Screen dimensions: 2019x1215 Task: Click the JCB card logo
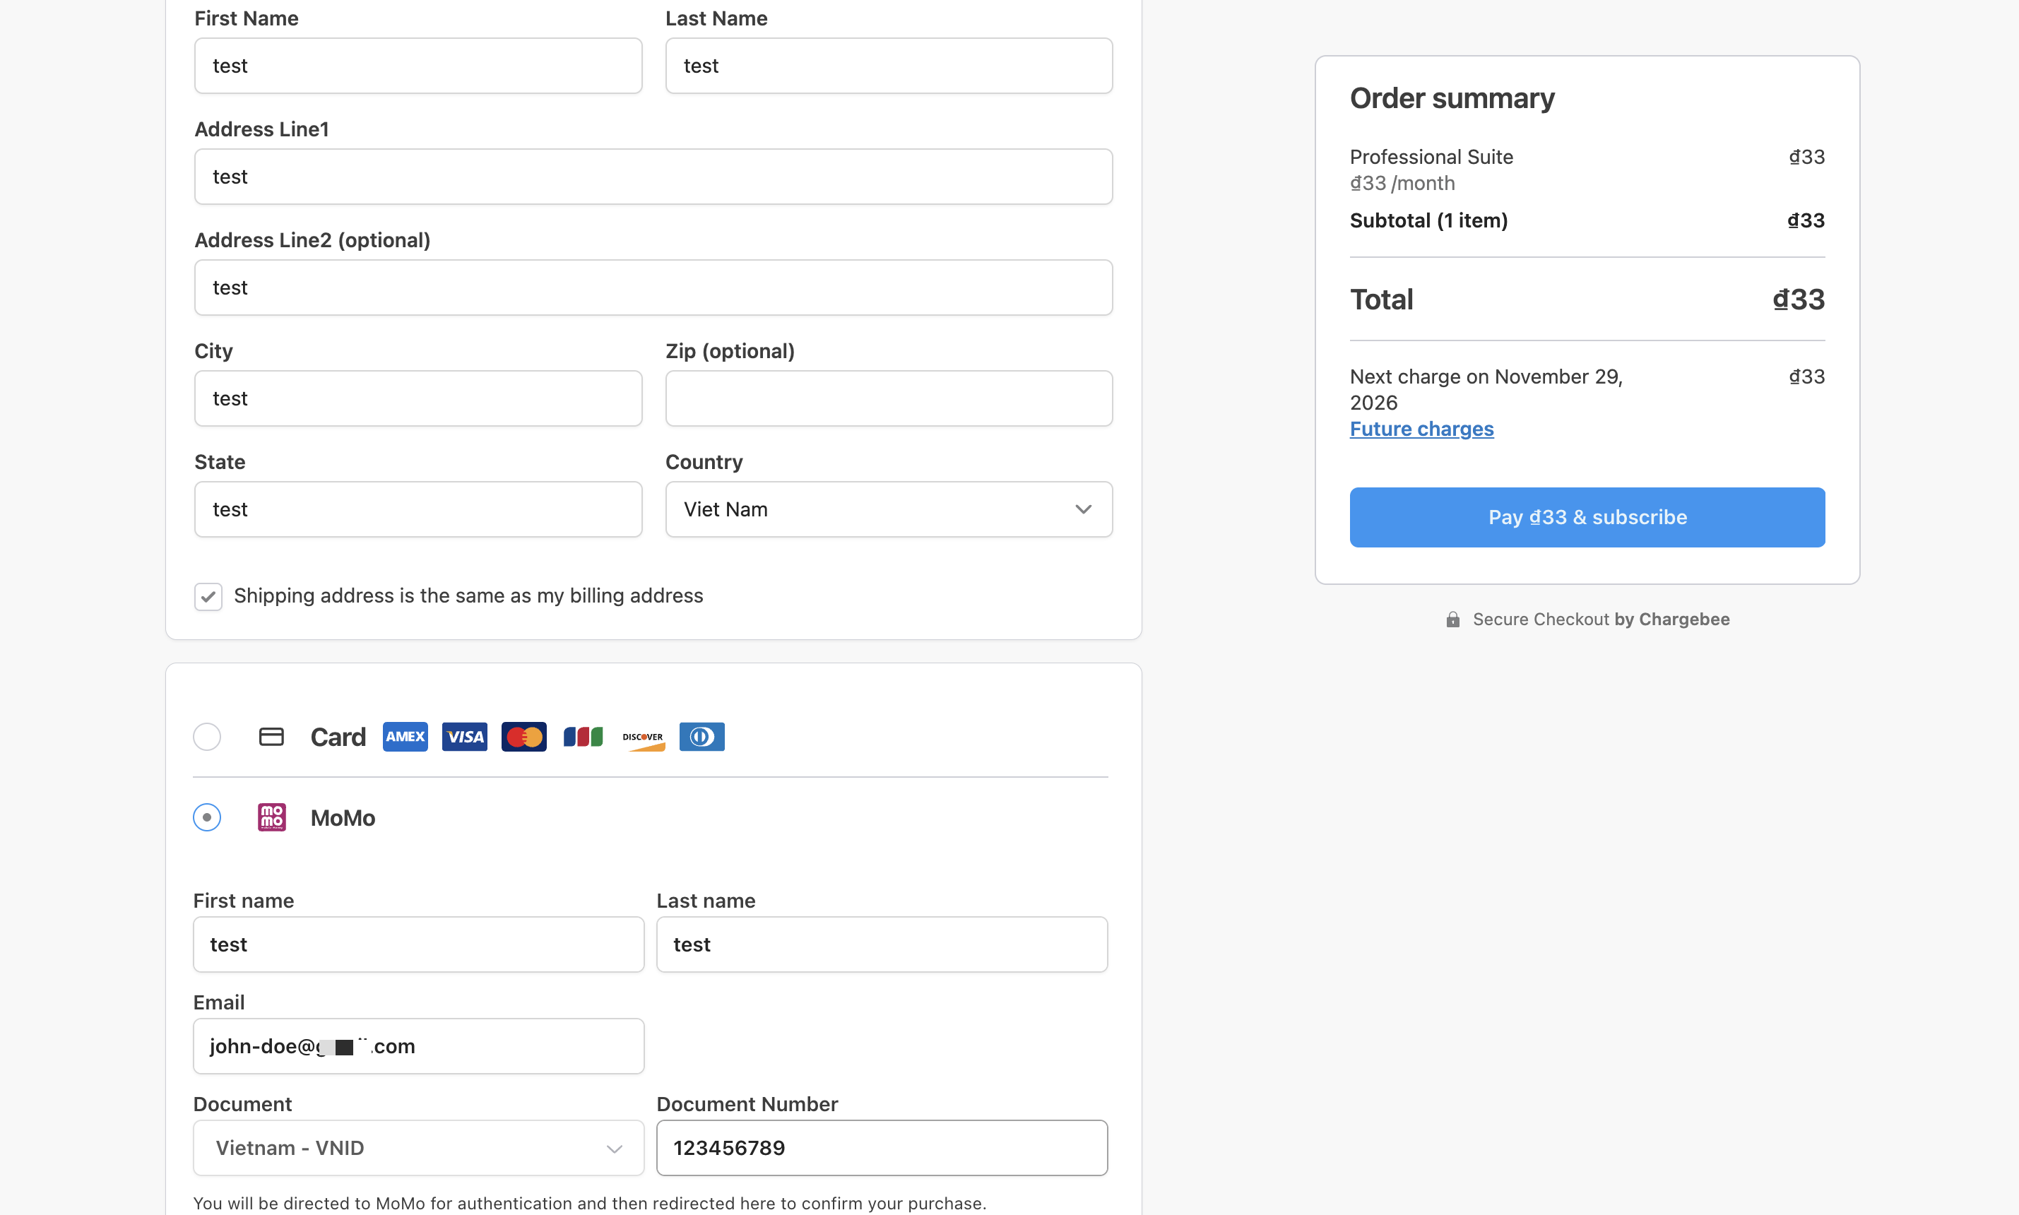point(583,737)
